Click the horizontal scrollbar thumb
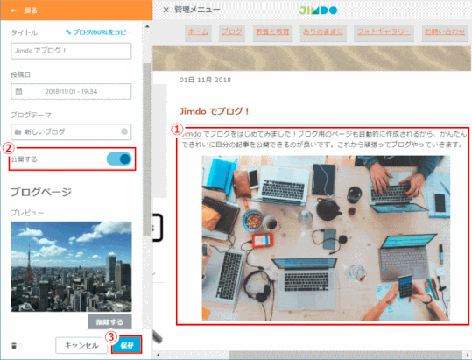Viewport: 472px width, 360px height. (x=346, y=356)
